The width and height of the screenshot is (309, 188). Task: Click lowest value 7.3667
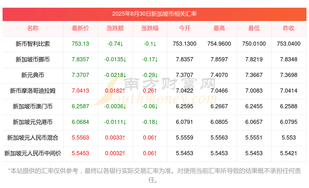tap(254, 75)
